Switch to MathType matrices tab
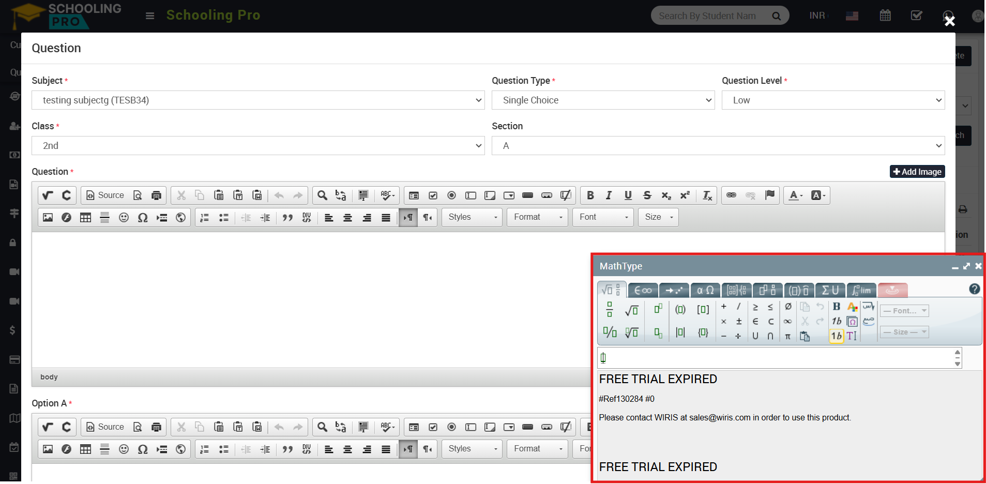 [737, 290]
